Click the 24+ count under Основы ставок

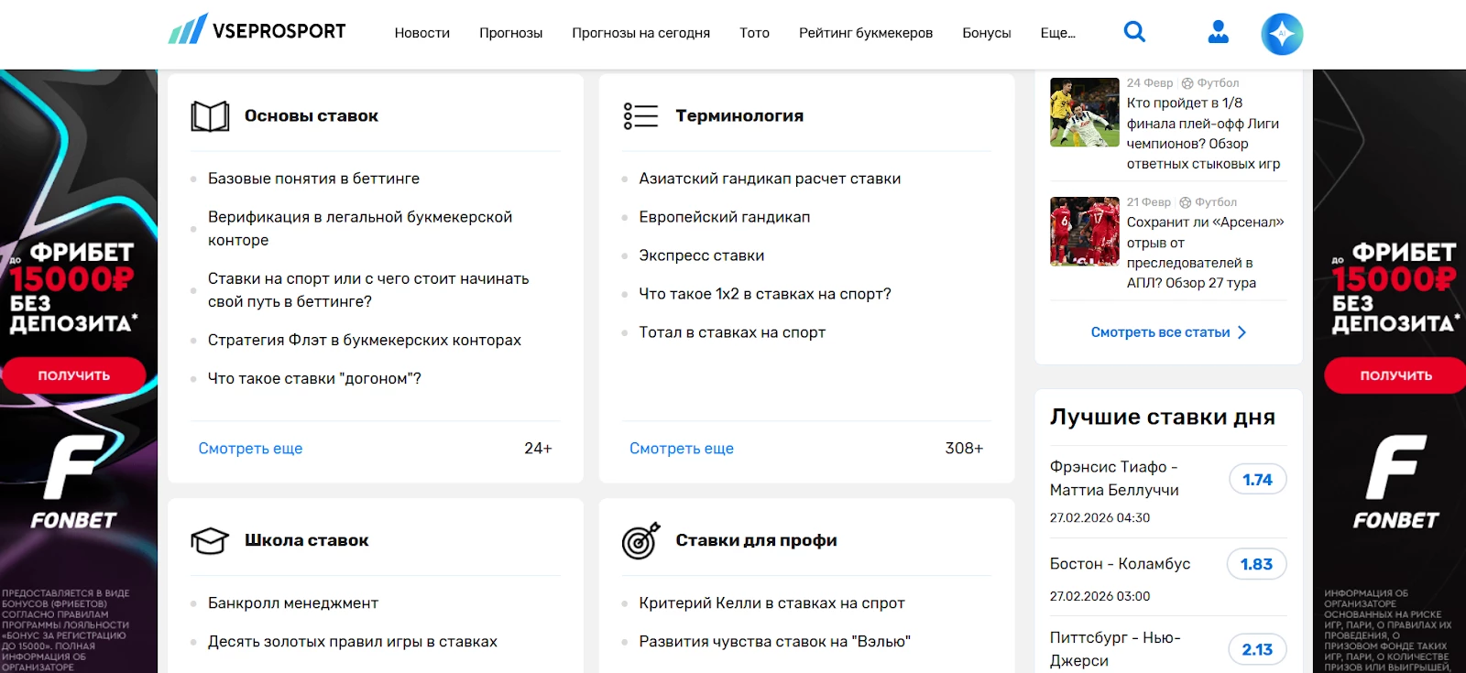coord(538,449)
